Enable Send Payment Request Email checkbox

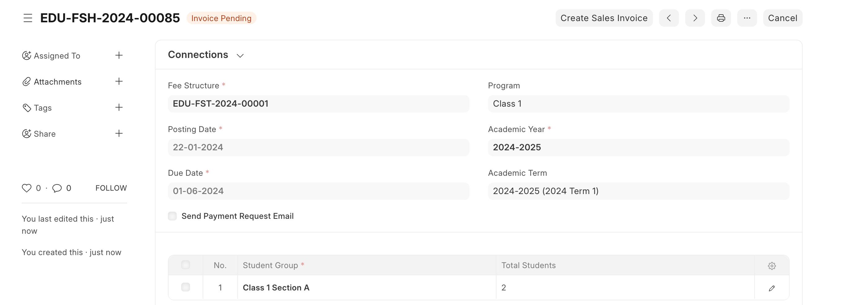pos(172,216)
